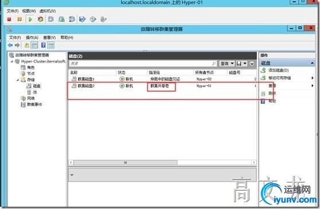This screenshot has width=320, height=209.
Task: Click the third snapshot icon before the blue arrow icon
Action: (x=72, y=19)
